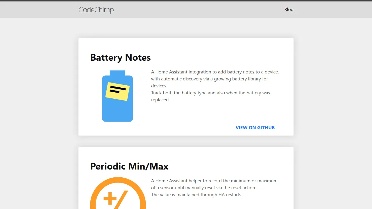Click the dark bar at the top of the page
Image resolution: width=372 pixels, height=209 pixels.
click(x=186, y=1)
